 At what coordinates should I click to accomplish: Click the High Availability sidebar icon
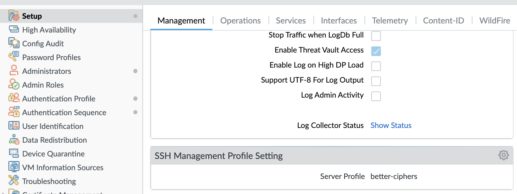coord(14,29)
